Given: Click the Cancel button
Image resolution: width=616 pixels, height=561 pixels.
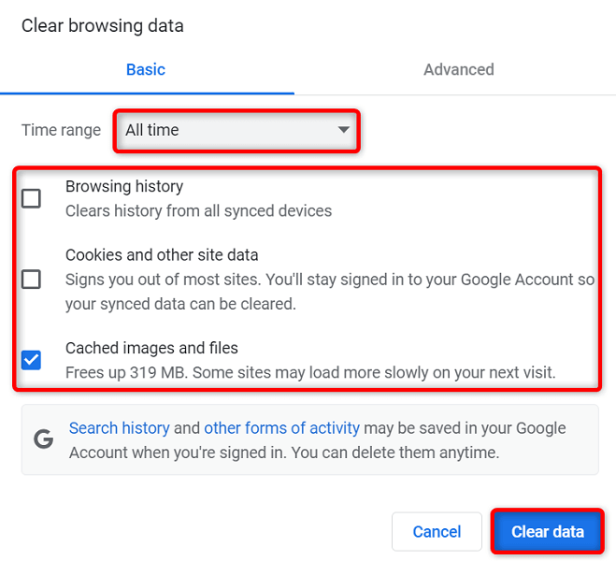Looking at the screenshot, I should pyautogui.click(x=437, y=532).
